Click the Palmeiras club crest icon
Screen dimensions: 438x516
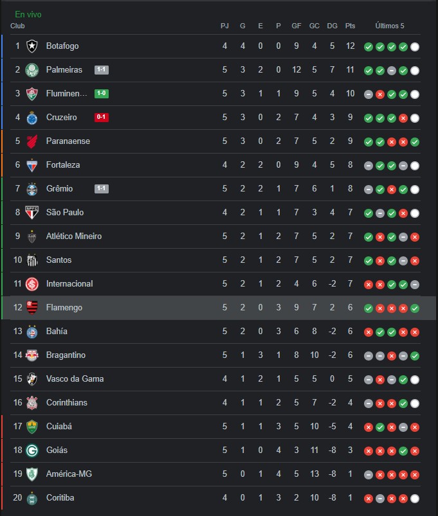point(32,70)
